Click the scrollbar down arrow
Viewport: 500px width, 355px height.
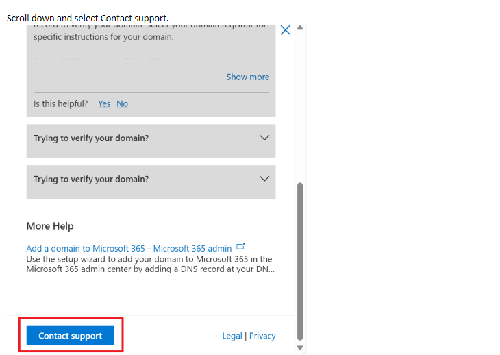pyautogui.click(x=300, y=348)
